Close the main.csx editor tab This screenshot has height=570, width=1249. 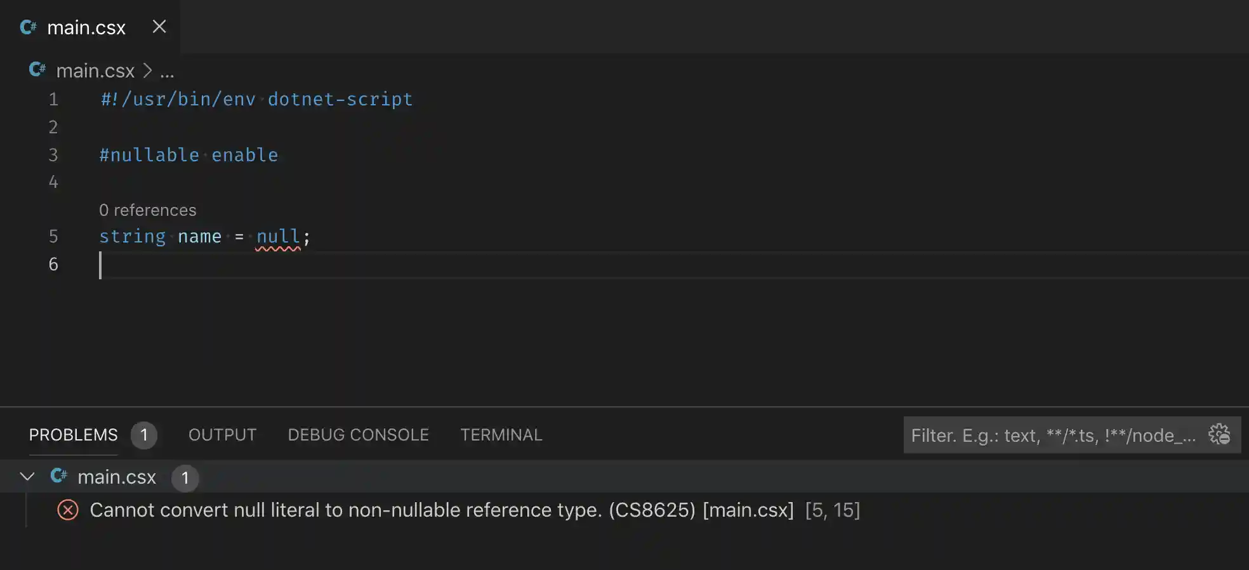pyautogui.click(x=159, y=27)
